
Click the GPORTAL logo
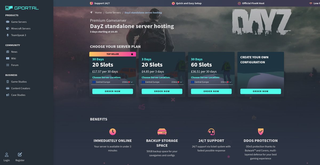point(22,8)
